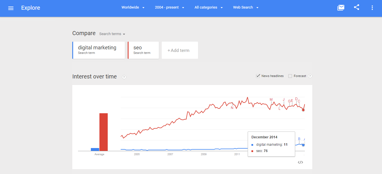382x174 pixels.
Task: Edit the digital marketing search term
Action: tap(99, 50)
